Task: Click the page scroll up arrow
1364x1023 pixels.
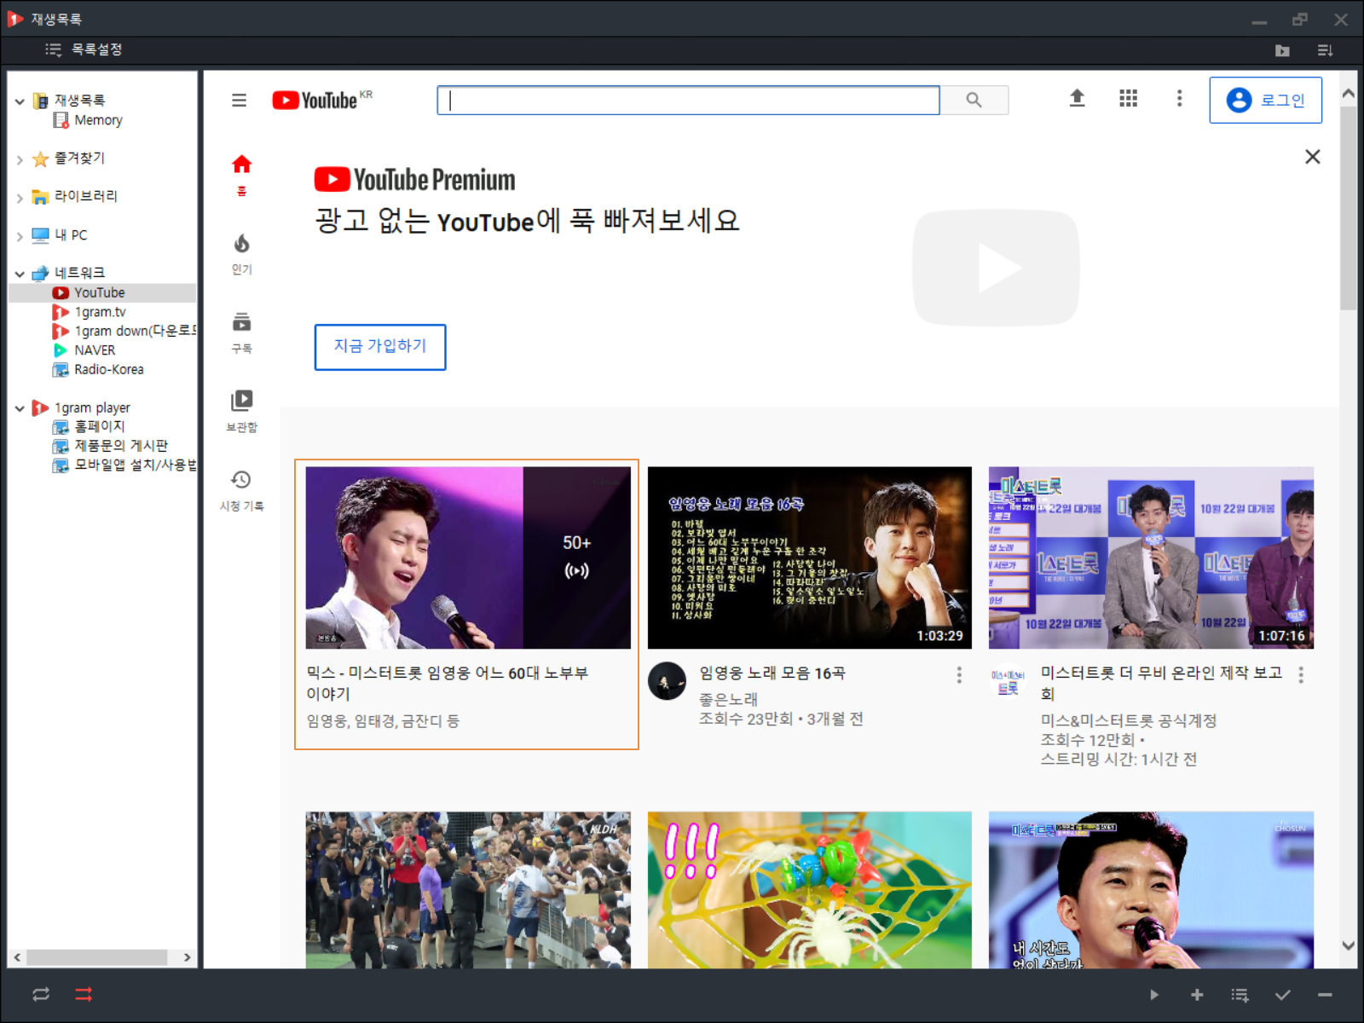Action: click(x=1348, y=94)
